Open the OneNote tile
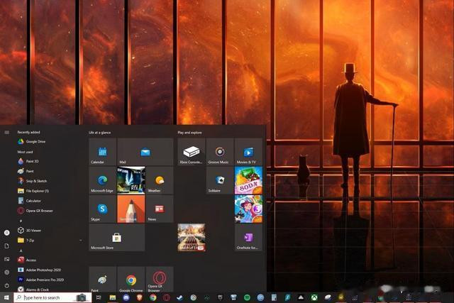Screen dimensions: 454x303 (248, 238)
